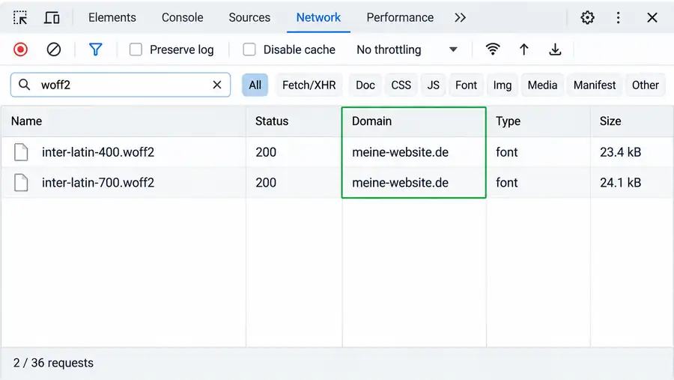Filter requests by CSS
The height and width of the screenshot is (380, 674).
point(401,85)
